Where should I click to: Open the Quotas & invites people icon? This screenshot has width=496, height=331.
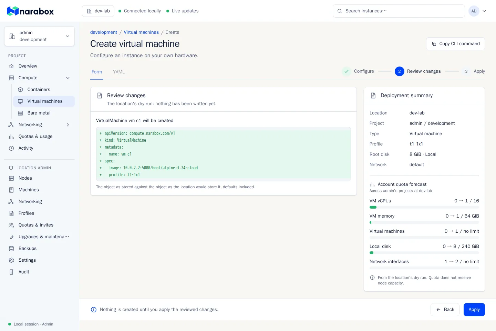tap(11, 225)
